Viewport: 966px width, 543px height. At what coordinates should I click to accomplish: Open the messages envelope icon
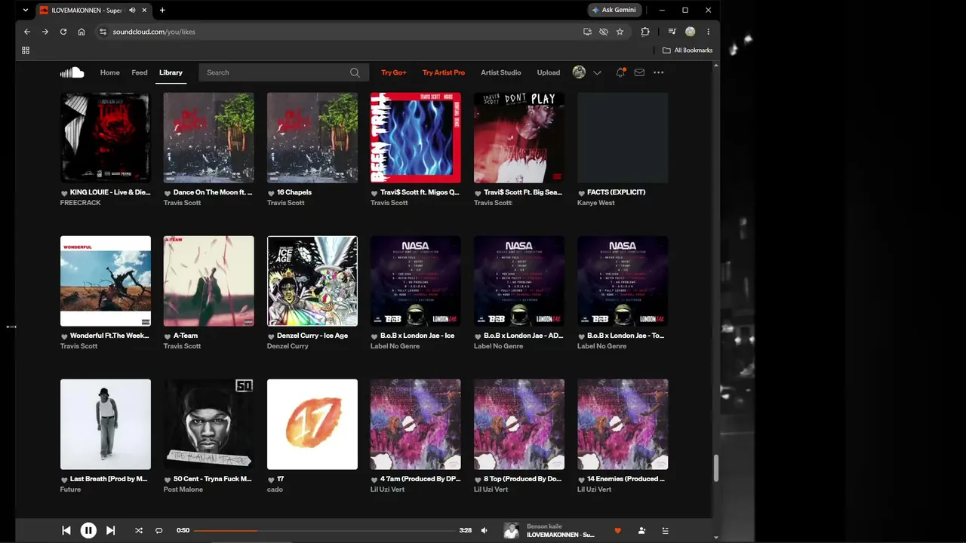(x=639, y=72)
